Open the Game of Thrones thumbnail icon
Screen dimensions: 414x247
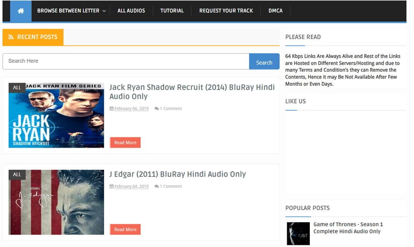click(298, 233)
